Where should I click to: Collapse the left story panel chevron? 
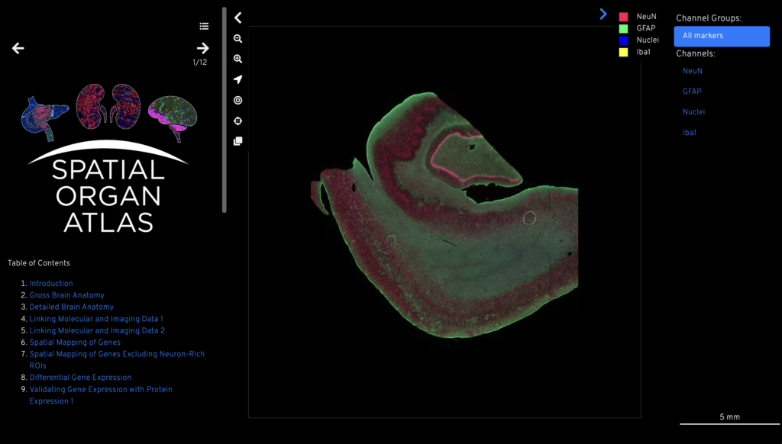[x=238, y=18]
